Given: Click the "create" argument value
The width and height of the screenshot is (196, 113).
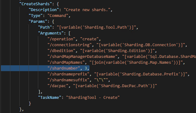Looking at the screenshot, I should 90,39.
